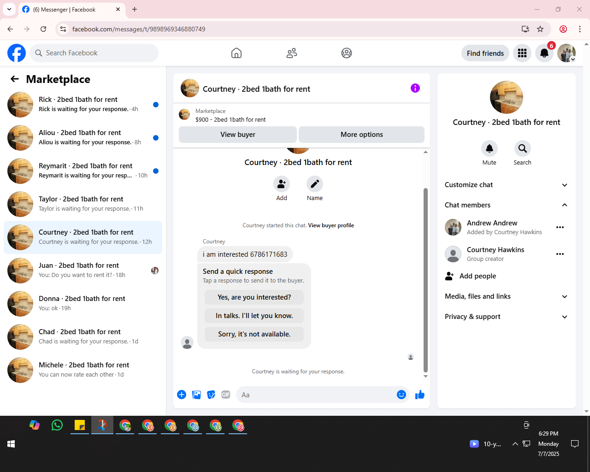The width and height of the screenshot is (590, 472).
Task: Choose a sticker from the sticker icon
Action: click(x=211, y=395)
